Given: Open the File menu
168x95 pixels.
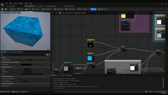Looking at the screenshot, I should [x=7, y=3].
